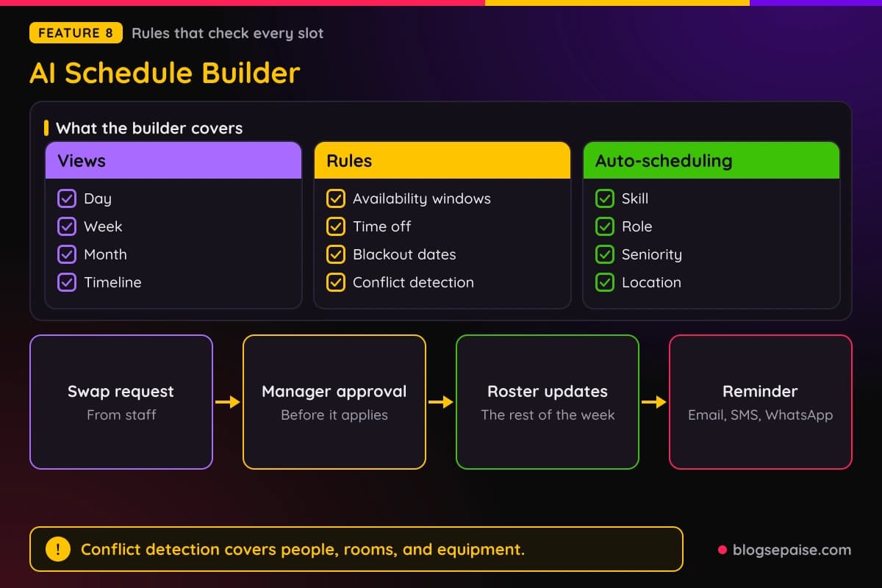Toggle the Seniority checkbox

tap(605, 254)
